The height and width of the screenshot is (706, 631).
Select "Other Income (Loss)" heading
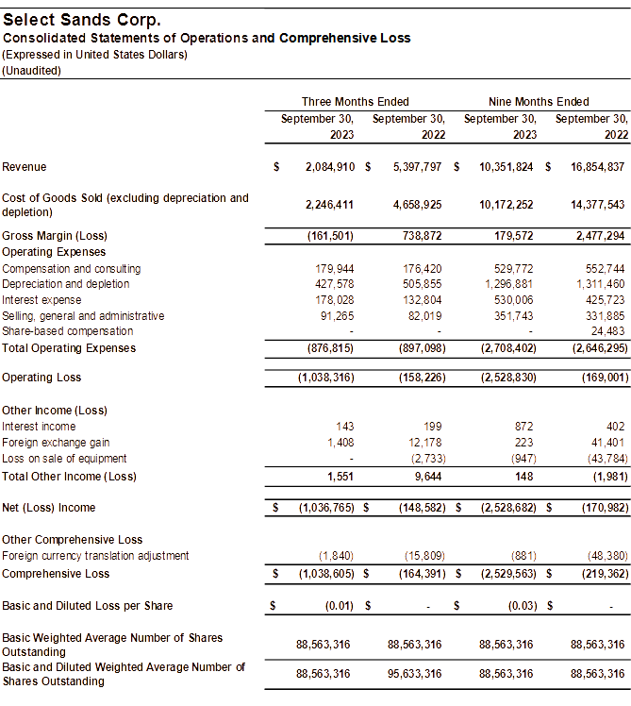click(x=55, y=411)
